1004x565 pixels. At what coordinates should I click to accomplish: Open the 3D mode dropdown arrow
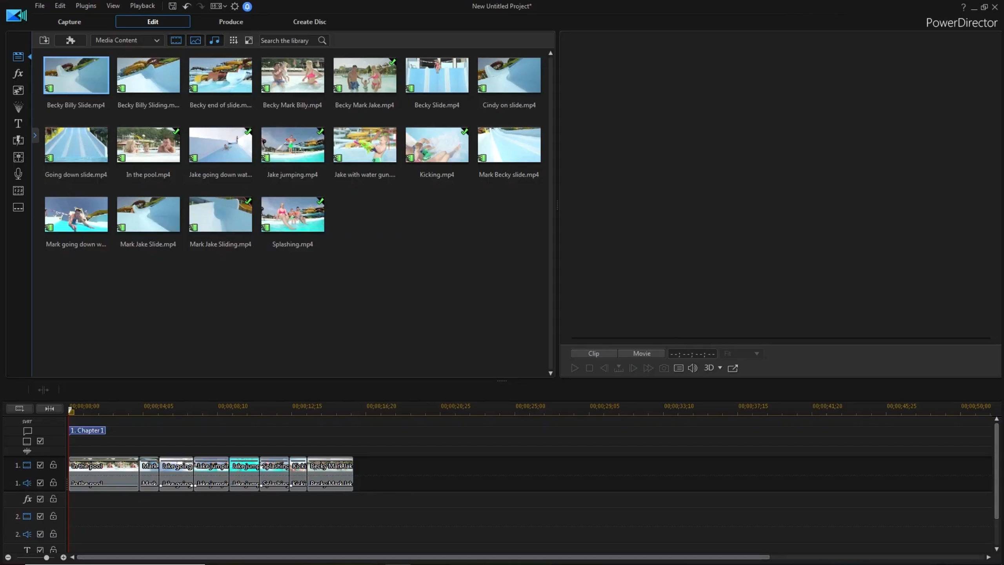coord(720,368)
